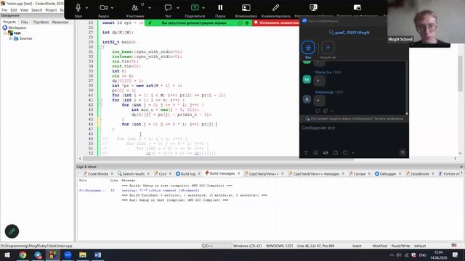Click the remote control icon in Zoom toolbar
The height and width of the screenshot is (261, 465).
(x=313, y=7)
